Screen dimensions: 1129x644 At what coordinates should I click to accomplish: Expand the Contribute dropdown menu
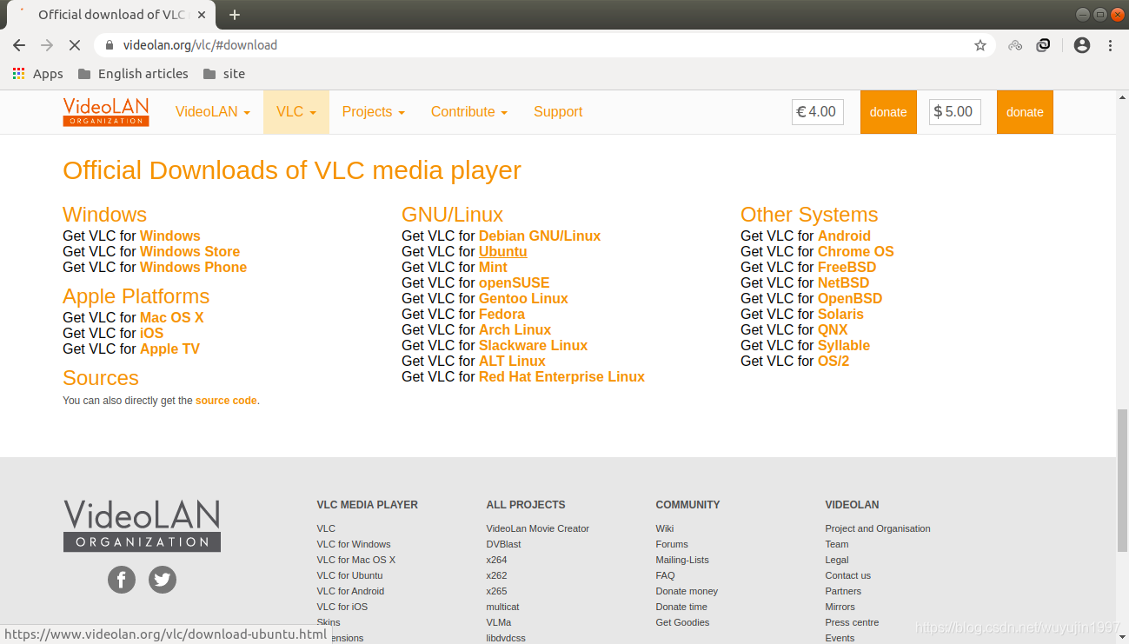point(469,112)
